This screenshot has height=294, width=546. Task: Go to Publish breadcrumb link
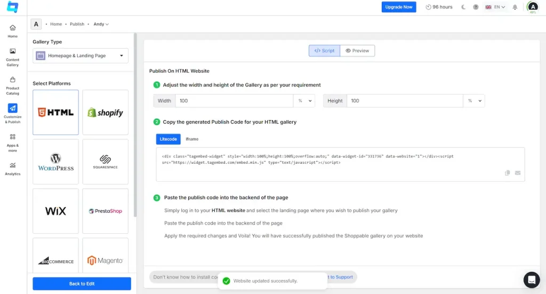point(77,24)
